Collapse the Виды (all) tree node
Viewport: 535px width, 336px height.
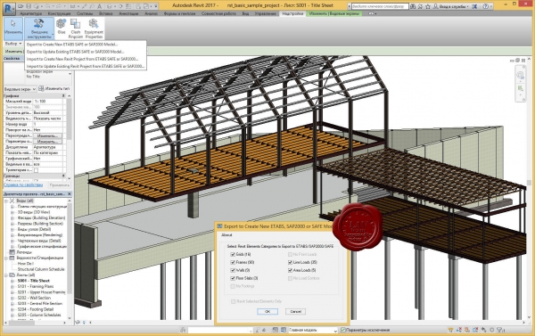(x=6, y=201)
